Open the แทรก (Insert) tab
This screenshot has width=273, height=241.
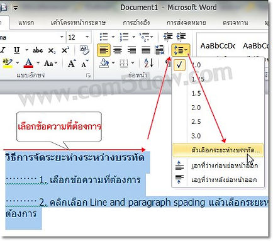[26, 22]
